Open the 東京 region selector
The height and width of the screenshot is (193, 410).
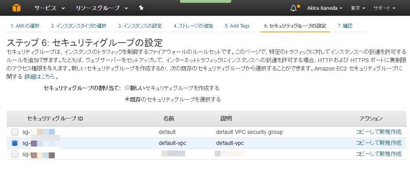tap(358, 8)
